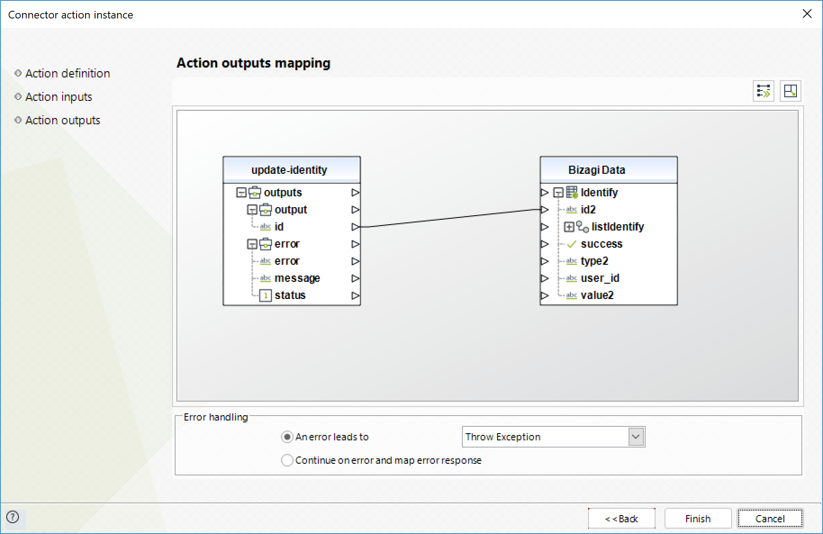Screen dimensions: 823x534
Task: Click the integer icon beside status
Action: [x=266, y=295]
